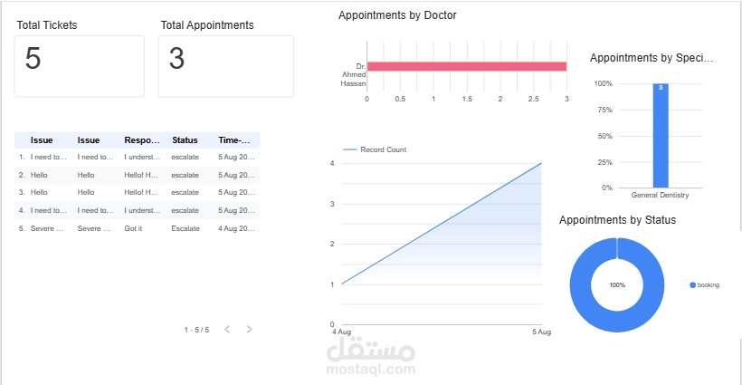Click the booking legend color dot

point(692,285)
